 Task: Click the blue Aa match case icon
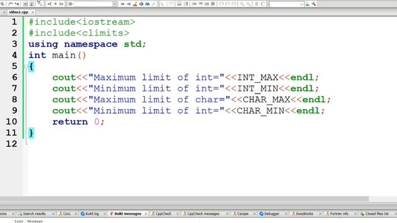(148, 4)
